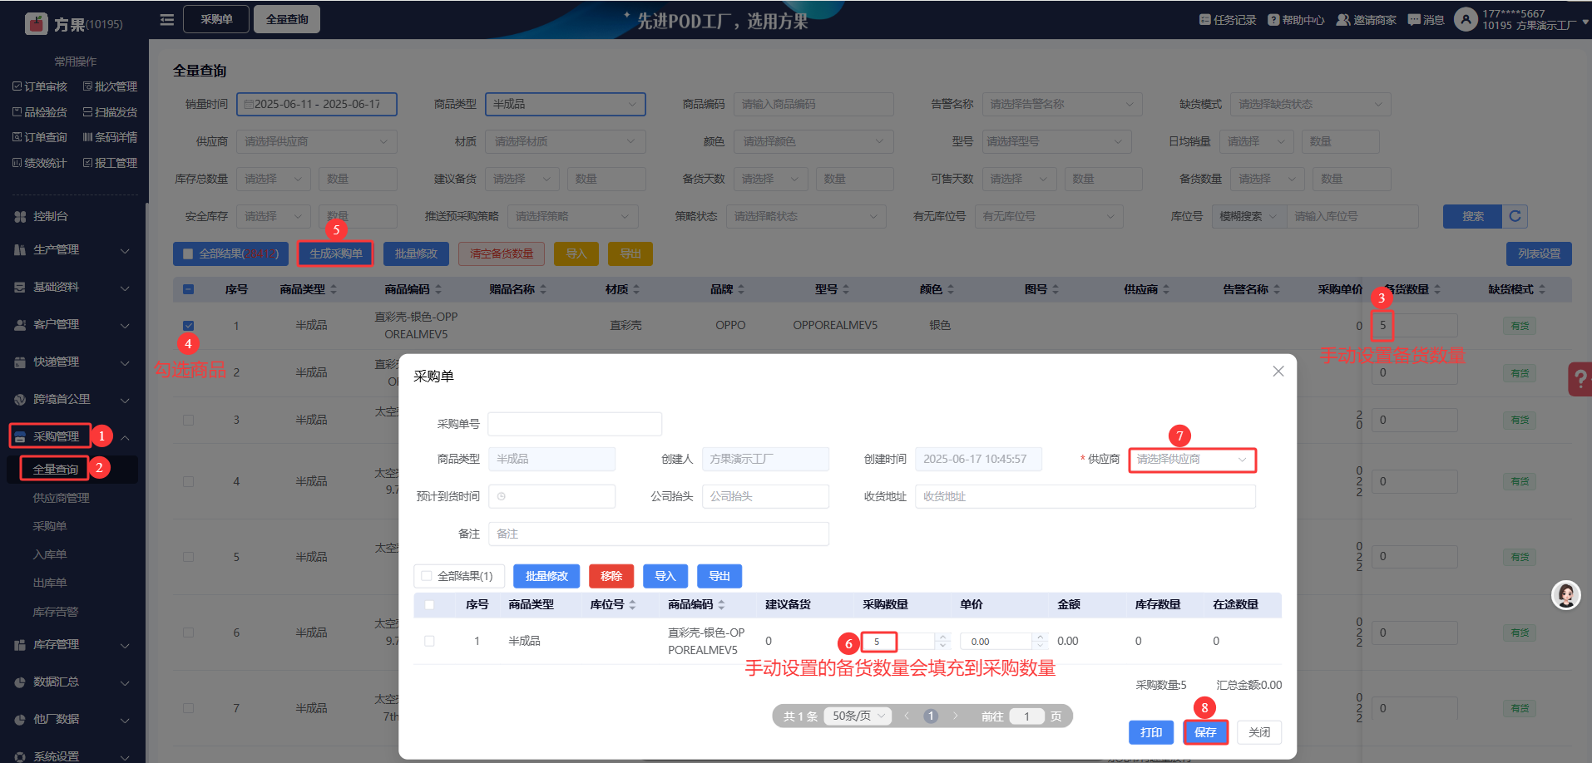Click the blue 搜索 button
This screenshot has width=1592, height=763.
1473,216
